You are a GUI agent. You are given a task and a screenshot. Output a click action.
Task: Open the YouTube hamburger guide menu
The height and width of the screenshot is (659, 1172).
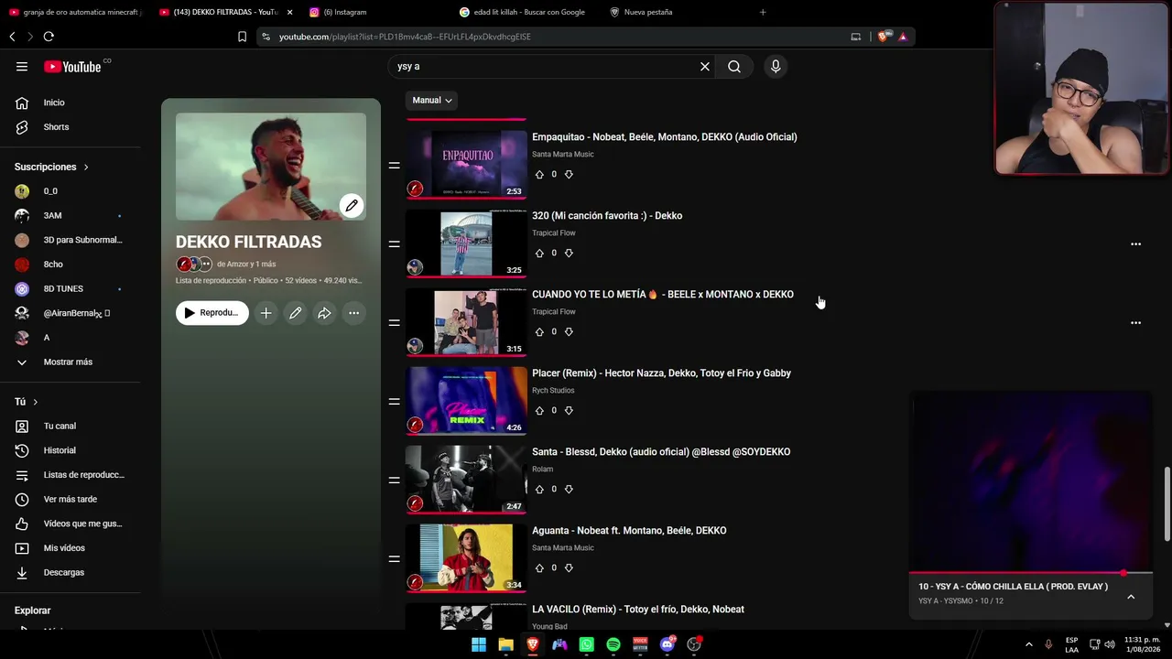click(x=22, y=67)
